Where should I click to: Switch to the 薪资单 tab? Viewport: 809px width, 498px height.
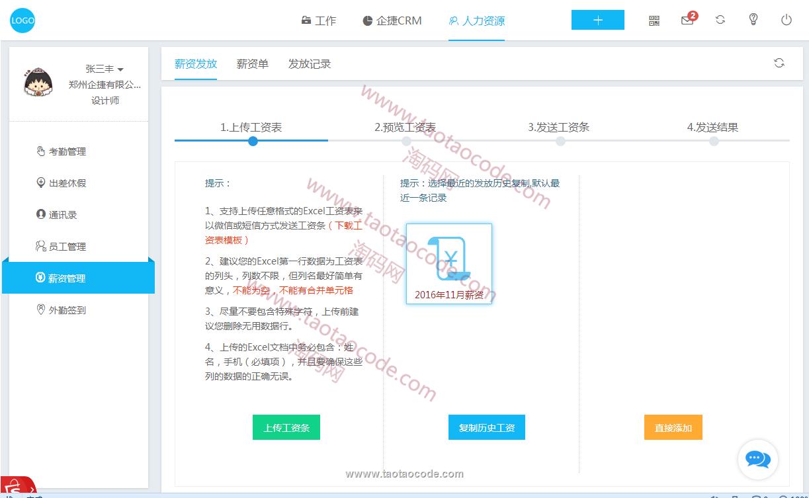pyautogui.click(x=253, y=63)
